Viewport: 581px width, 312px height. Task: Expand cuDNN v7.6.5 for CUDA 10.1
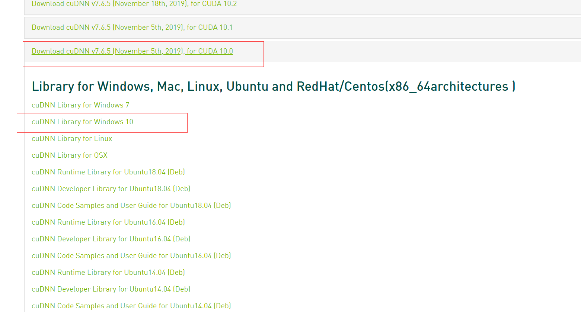click(x=132, y=27)
